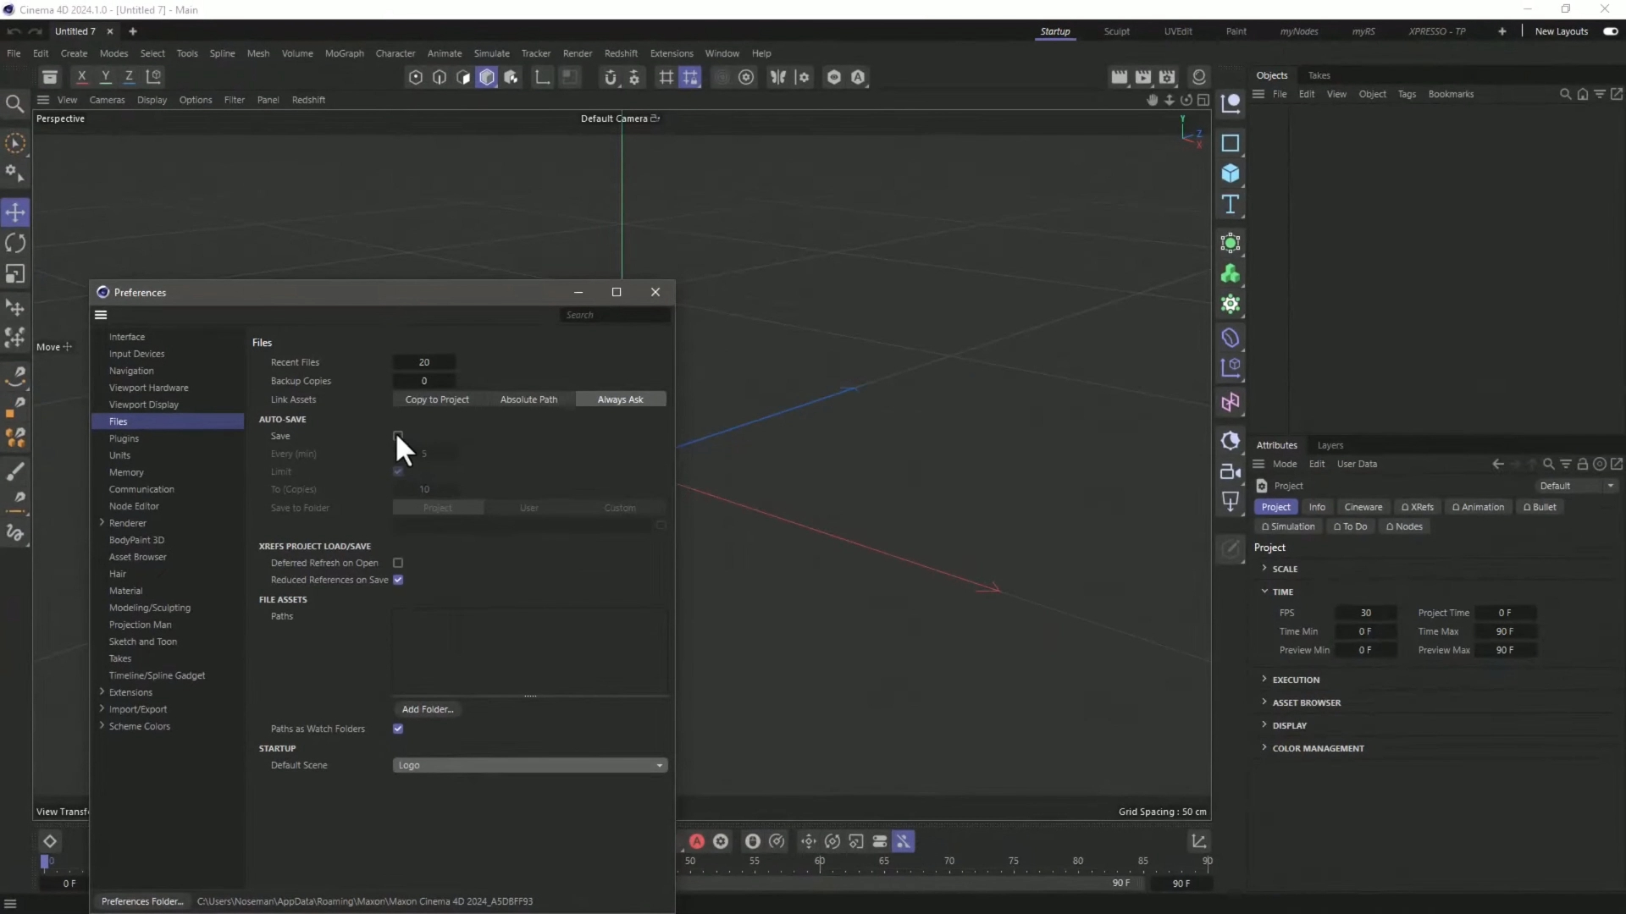Screen dimensions: 1626x914
Task: Expand the Renderer preferences category
Action: 102,523
